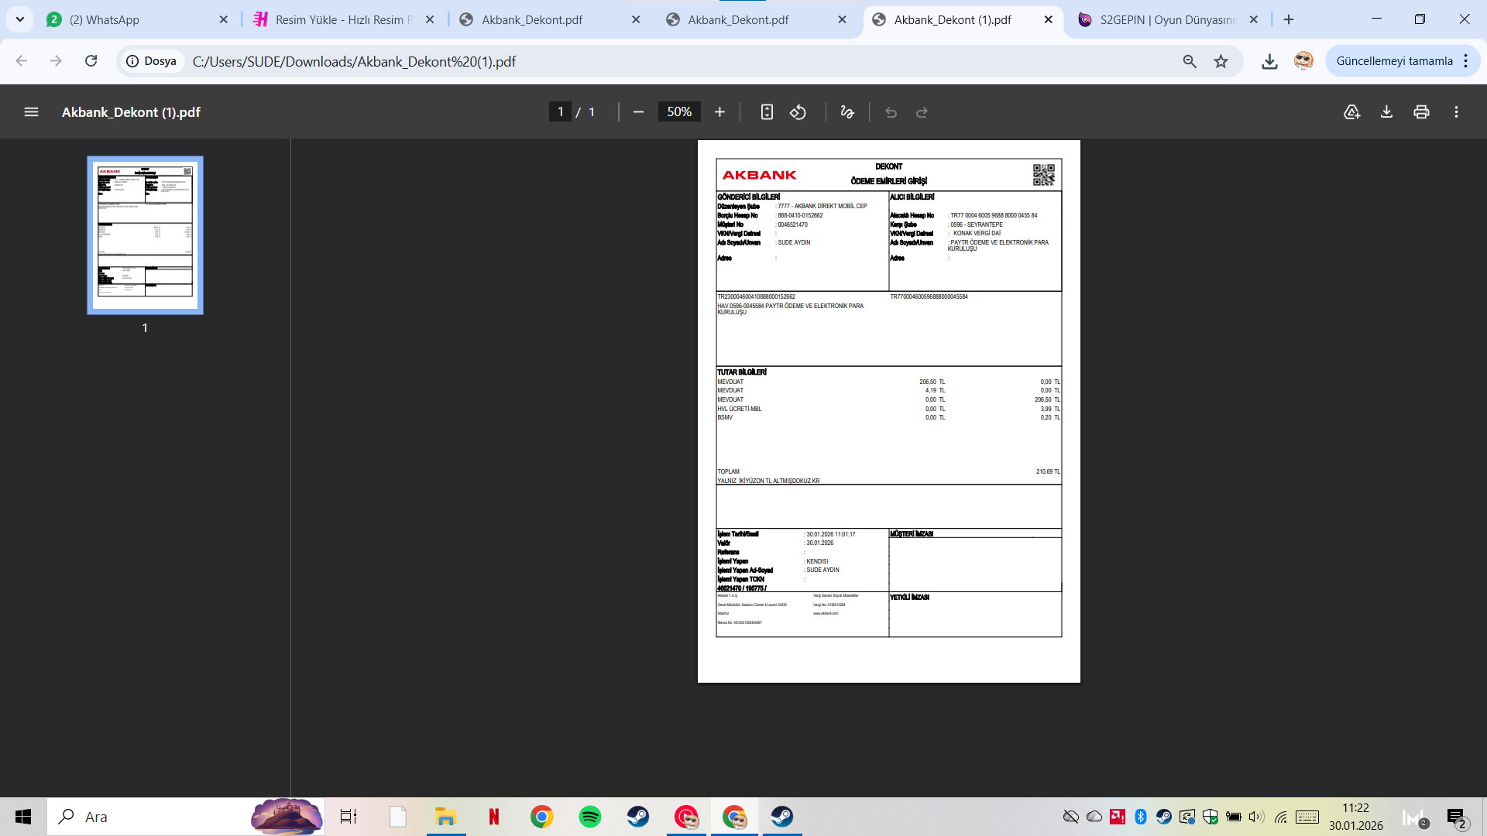Expand the tab search dropdown
Image resolution: width=1487 pixels, height=836 pixels.
point(20,19)
